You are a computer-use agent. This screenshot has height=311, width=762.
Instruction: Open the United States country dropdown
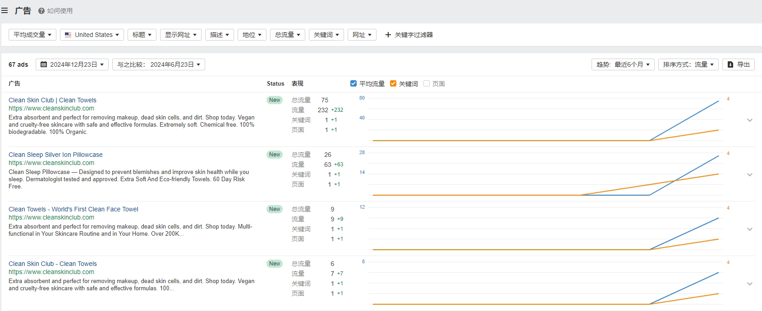click(x=92, y=35)
